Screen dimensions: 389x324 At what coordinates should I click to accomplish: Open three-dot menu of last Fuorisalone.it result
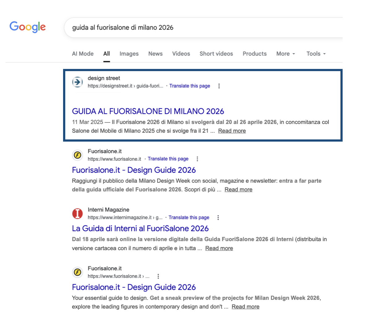[x=158, y=276]
